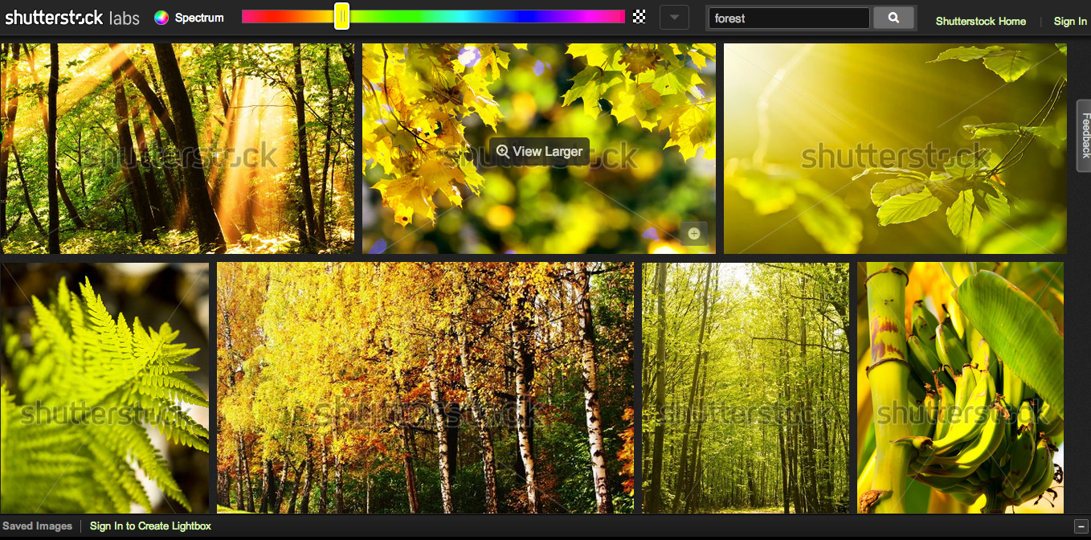Click Sign In to Create Lightbox link
Image resolution: width=1091 pixels, height=540 pixels.
tap(150, 526)
